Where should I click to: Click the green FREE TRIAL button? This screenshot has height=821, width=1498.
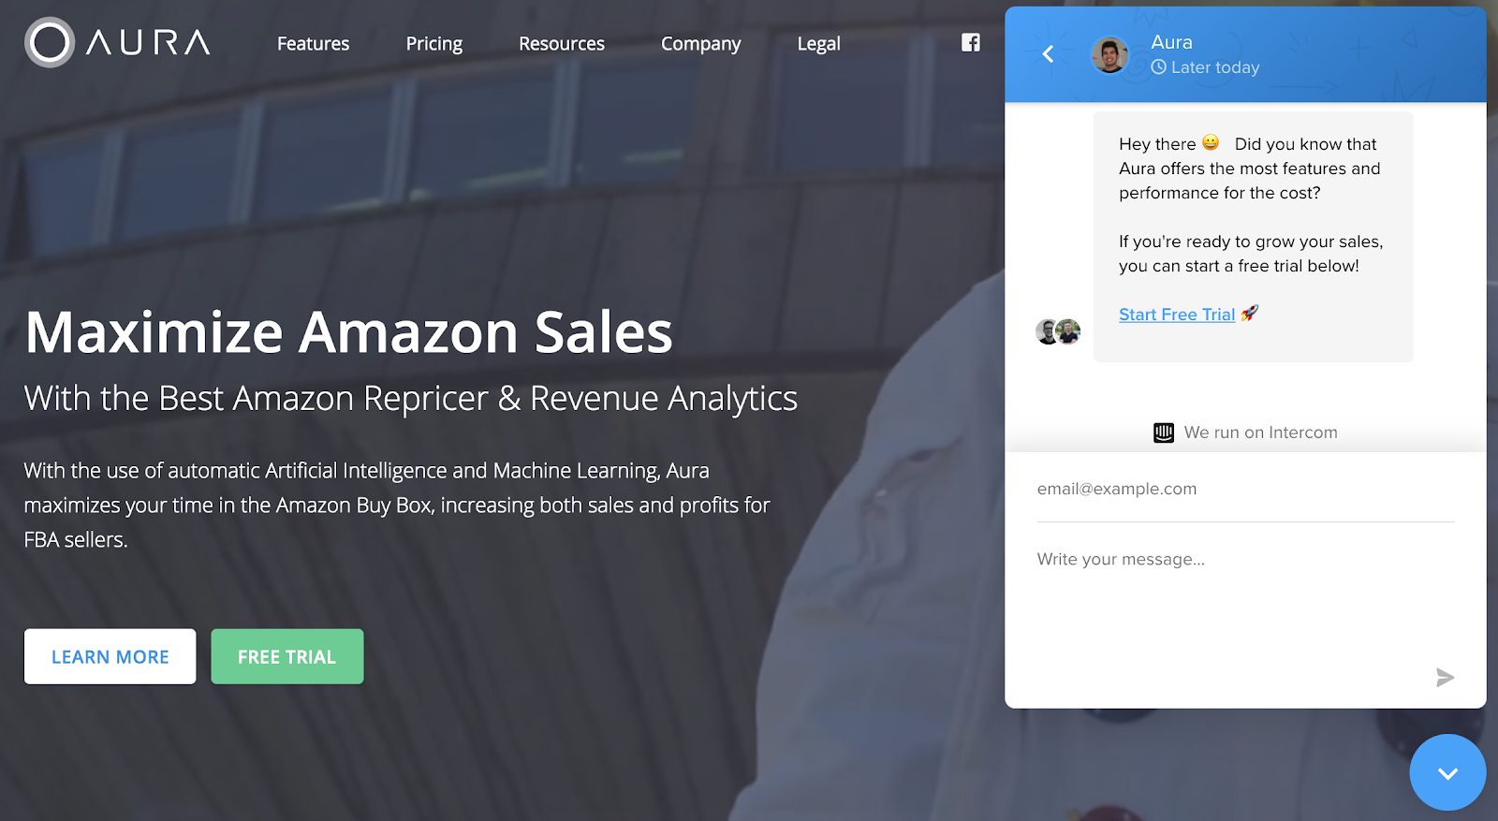point(286,656)
